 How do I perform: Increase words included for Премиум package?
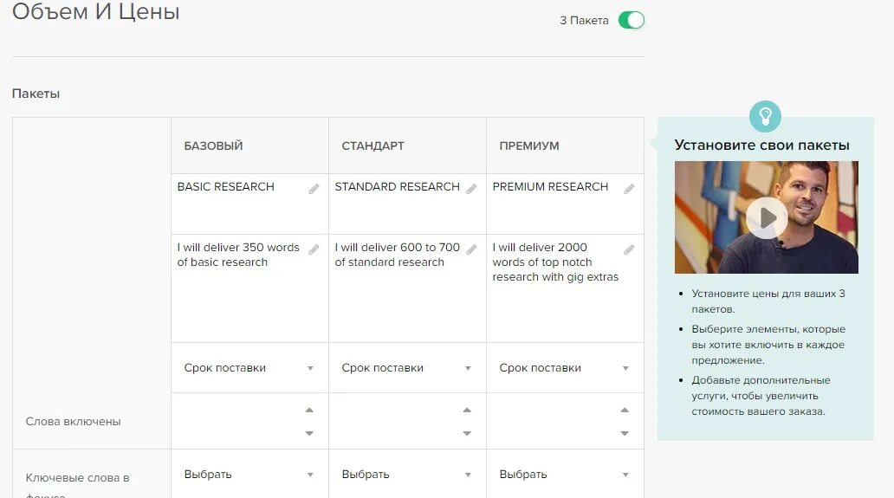tap(625, 410)
